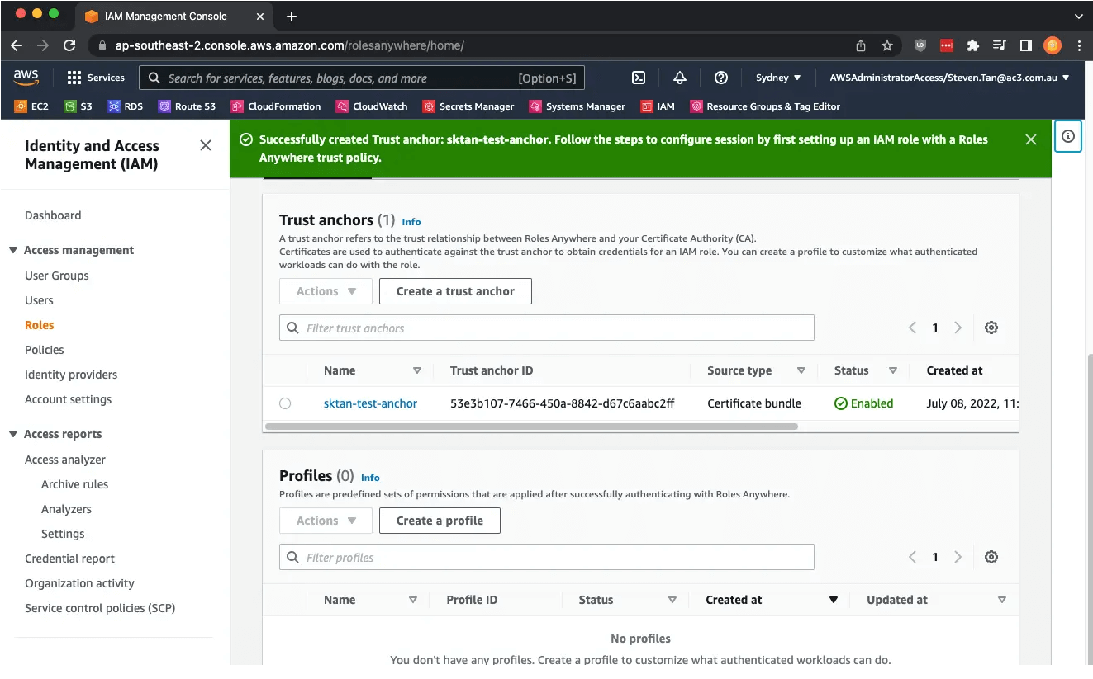The height and width of the screenshot is (679, 1093).
Task: Open the AWS support help icon
Action: (721, 78)
